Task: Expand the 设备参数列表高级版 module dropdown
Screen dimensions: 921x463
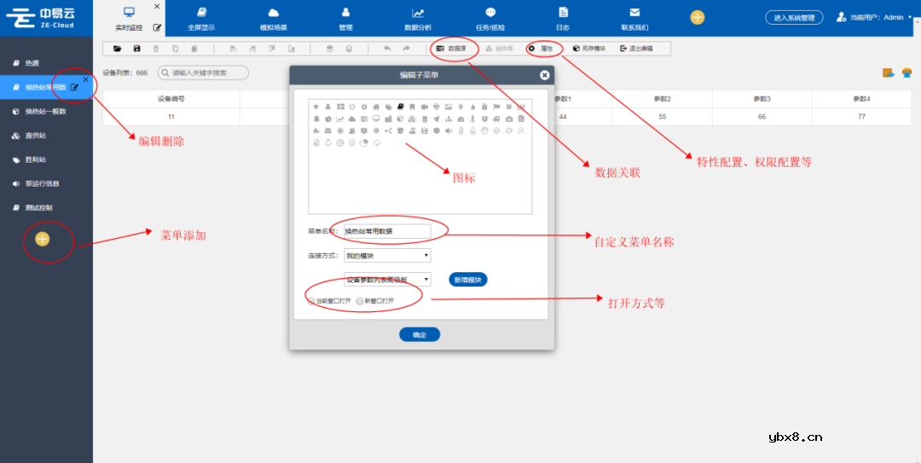Action: point(387,279)
